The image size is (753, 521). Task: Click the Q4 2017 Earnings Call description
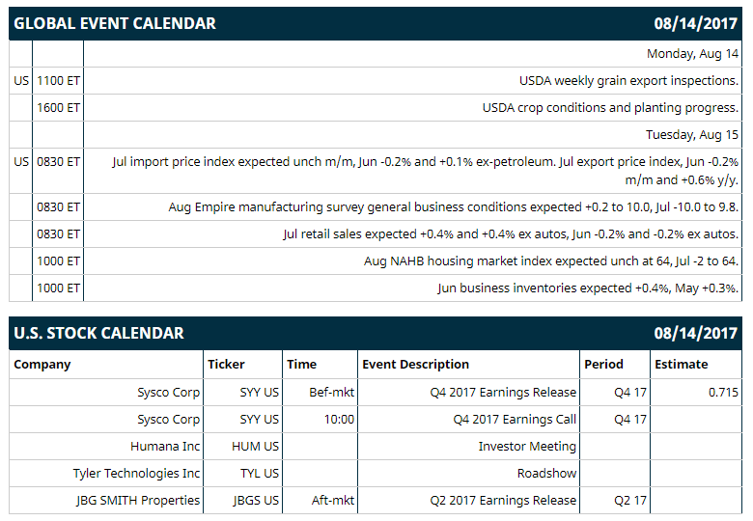[x=515, y=420]
